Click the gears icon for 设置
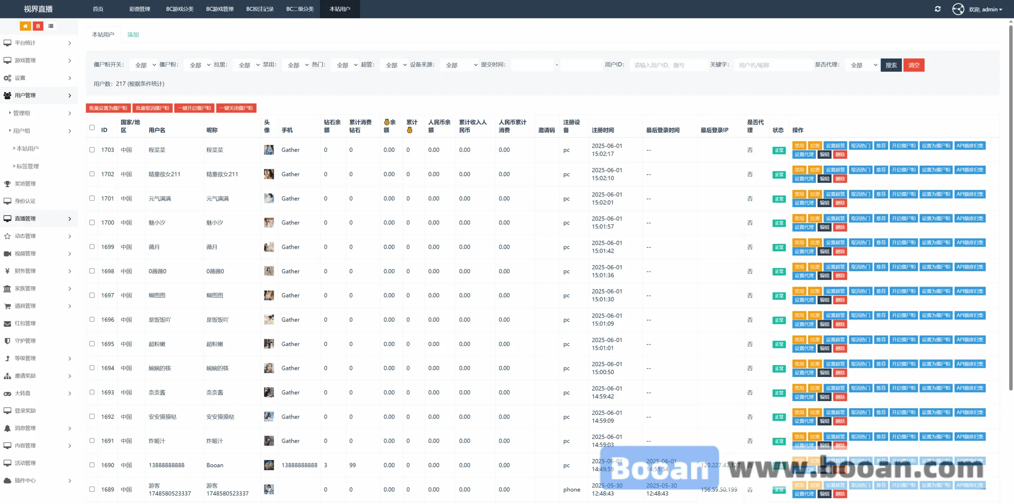The height and width of the screenshot is (504, 1014). (x=7, y=78)
